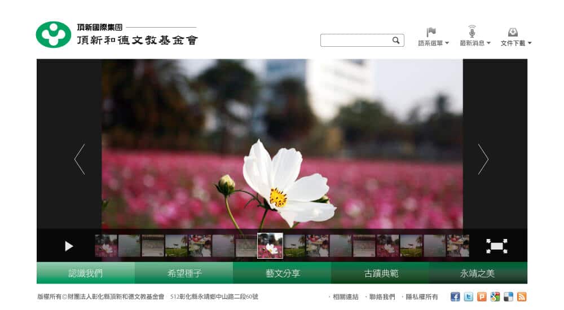The width and height of the screenshot is (564, 310).
Task: Open the RSS feed icon
Action: click(522, 297)
